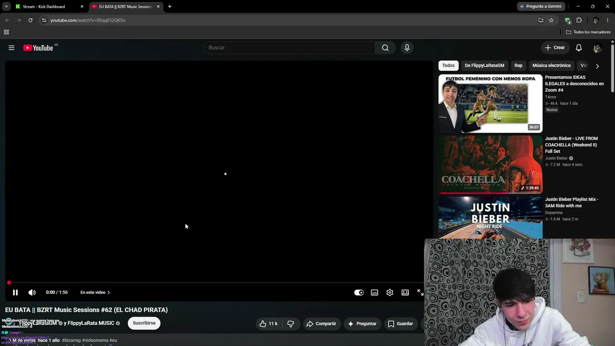
Task: Toggle subtitles in the video player
Action: click(374, 292)
